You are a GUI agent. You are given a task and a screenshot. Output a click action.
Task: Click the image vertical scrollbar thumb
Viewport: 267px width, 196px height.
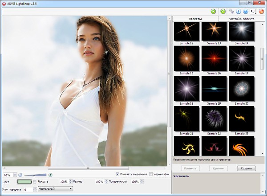[169, 73]
